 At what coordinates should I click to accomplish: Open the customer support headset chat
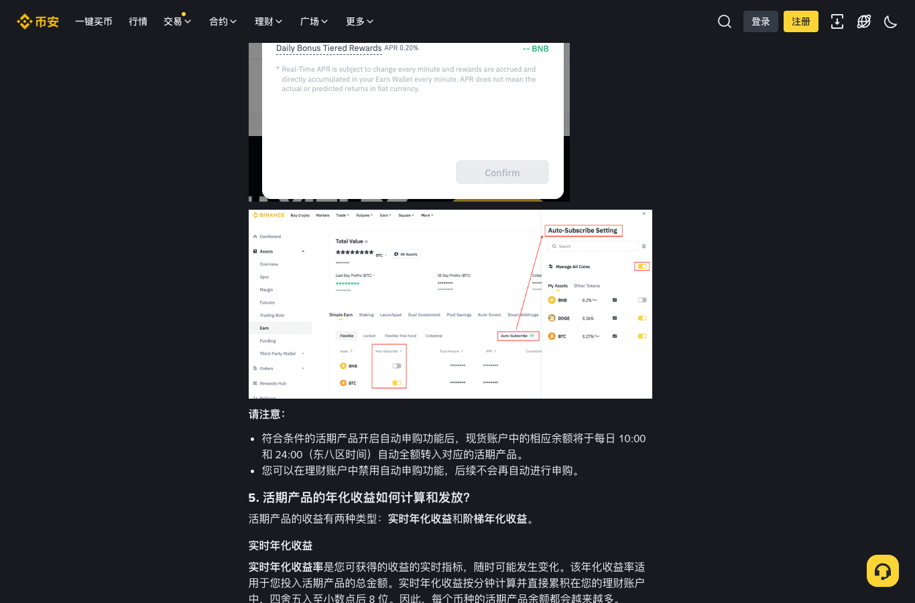[883, 571]
